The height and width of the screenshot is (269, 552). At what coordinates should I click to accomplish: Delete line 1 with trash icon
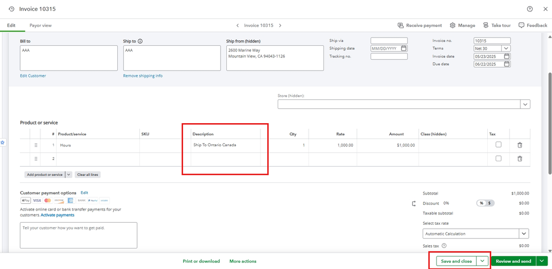[x=519, y=145]
